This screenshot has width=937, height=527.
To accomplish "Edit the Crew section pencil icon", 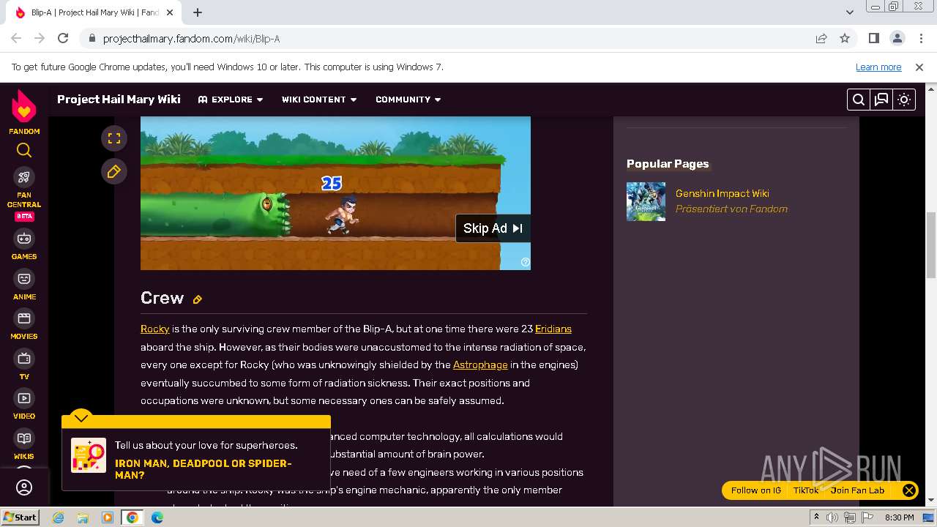I will (197, 299).
